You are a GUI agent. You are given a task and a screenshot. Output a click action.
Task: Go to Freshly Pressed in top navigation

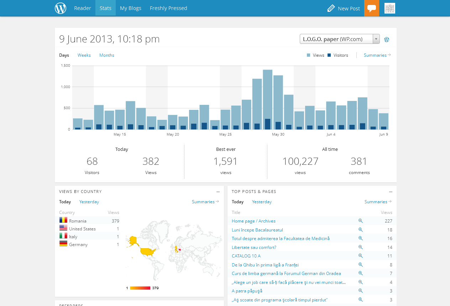pos(168,8)
